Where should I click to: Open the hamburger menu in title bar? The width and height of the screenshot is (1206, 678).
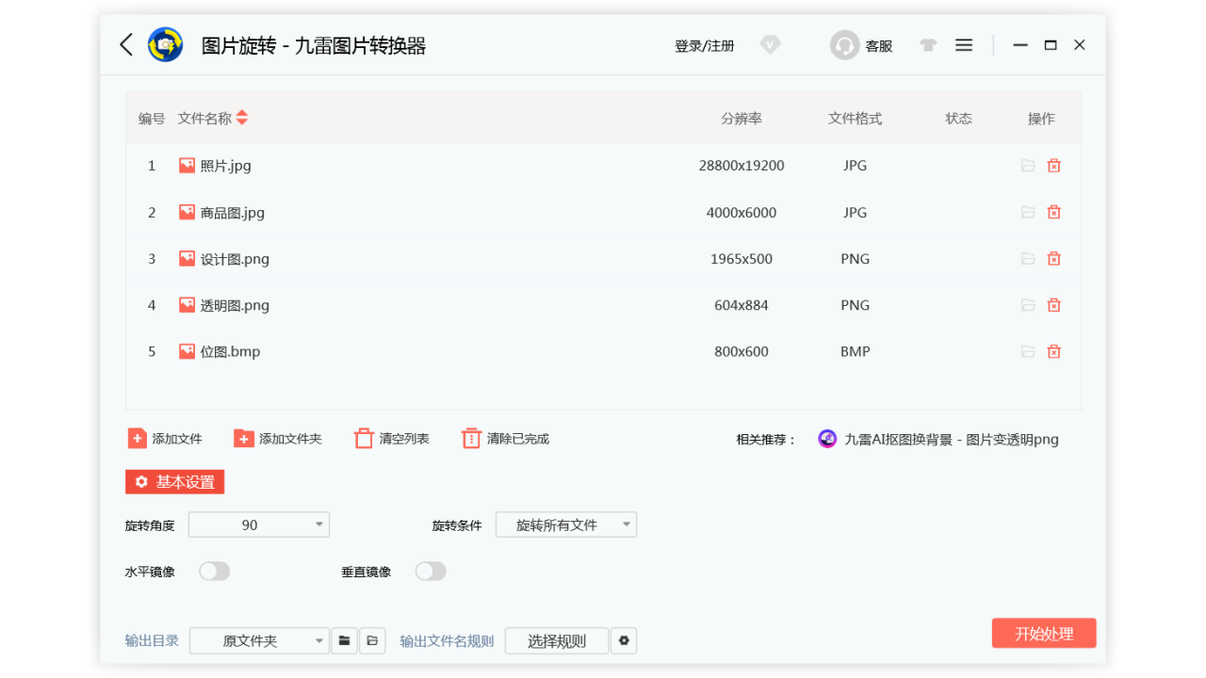963,44
